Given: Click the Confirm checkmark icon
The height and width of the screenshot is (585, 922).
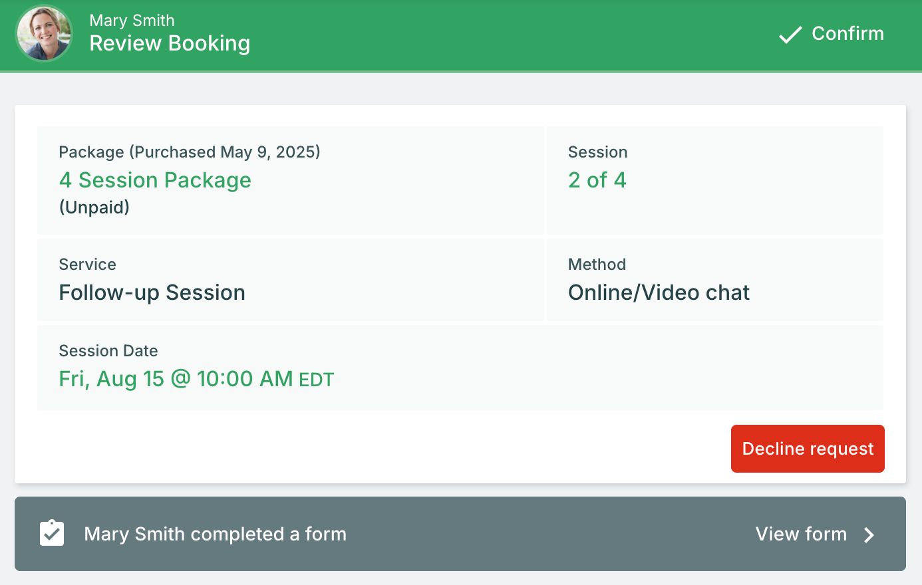Looking at the screenshot, I should click(790, 35).
